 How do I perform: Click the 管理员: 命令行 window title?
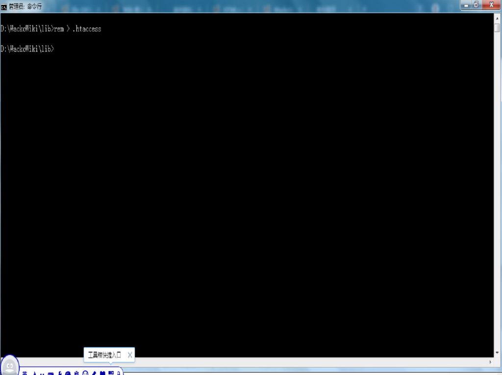pos(25,6)
